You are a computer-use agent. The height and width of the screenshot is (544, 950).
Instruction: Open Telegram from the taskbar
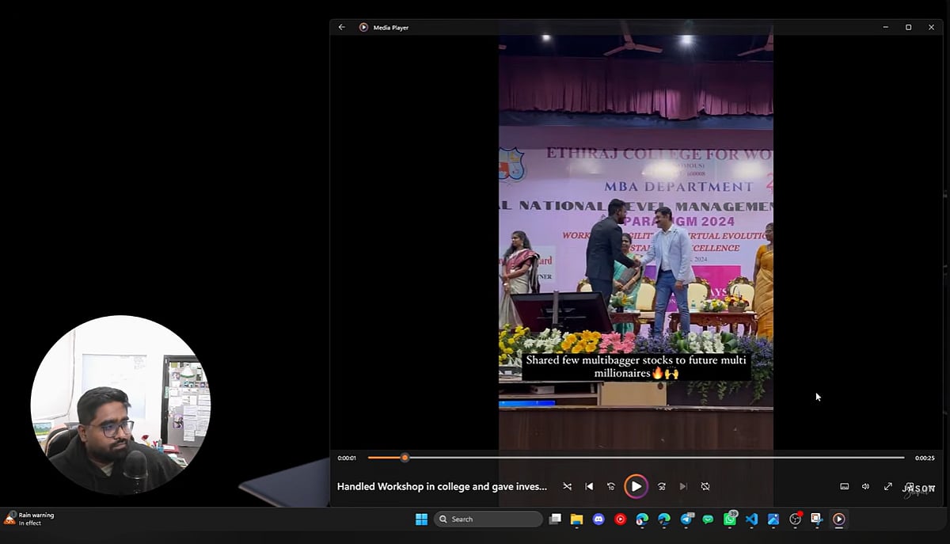pyautogui.click(x=686, y=519)
